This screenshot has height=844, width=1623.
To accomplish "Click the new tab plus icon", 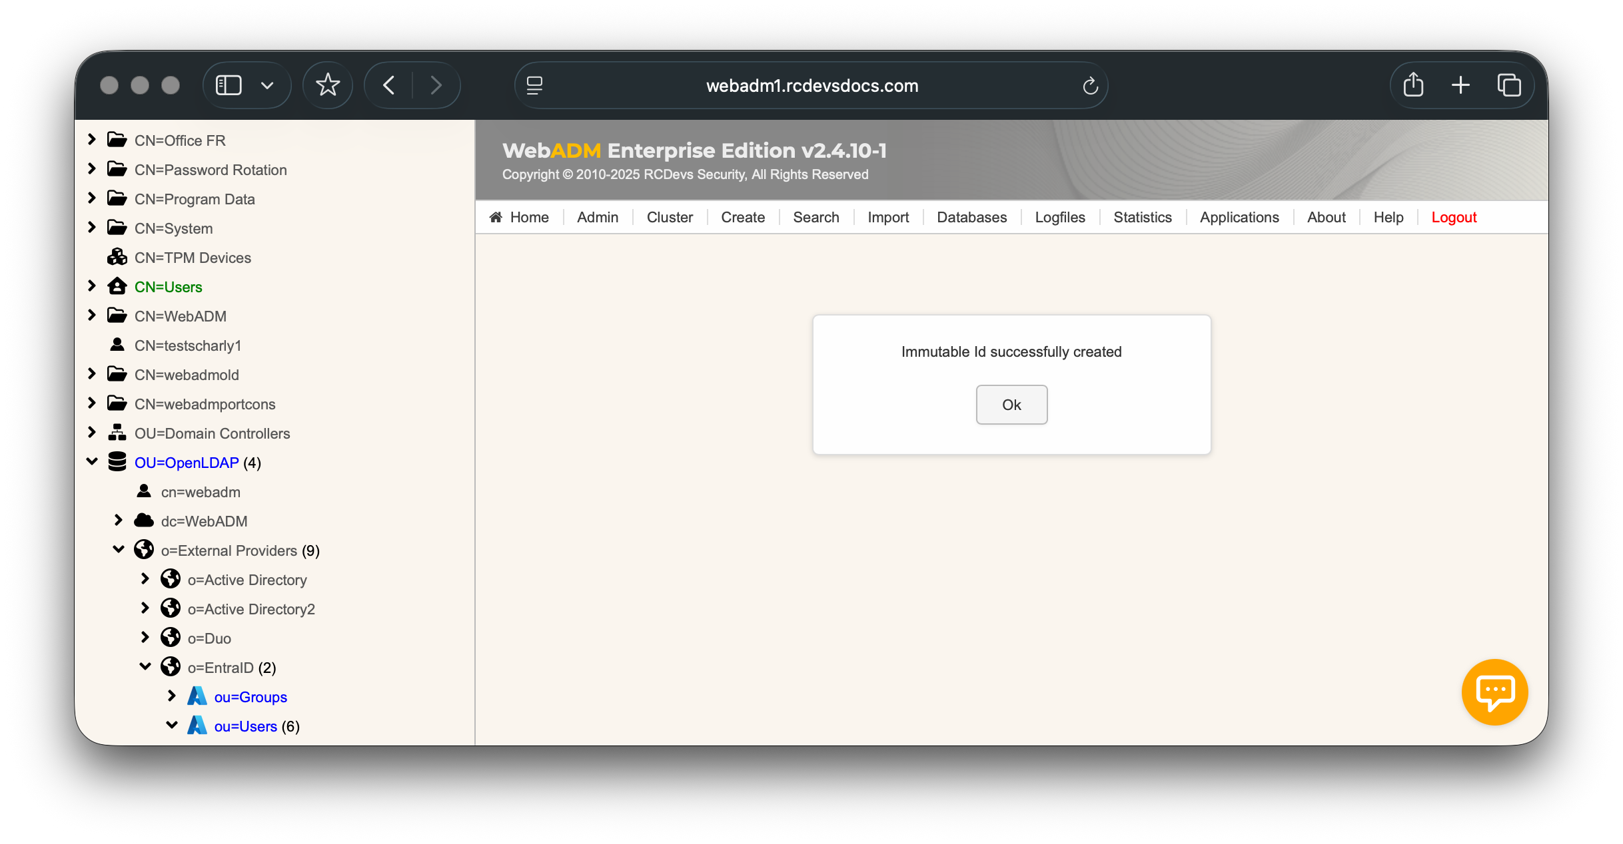I will (x=1460, y=85).
